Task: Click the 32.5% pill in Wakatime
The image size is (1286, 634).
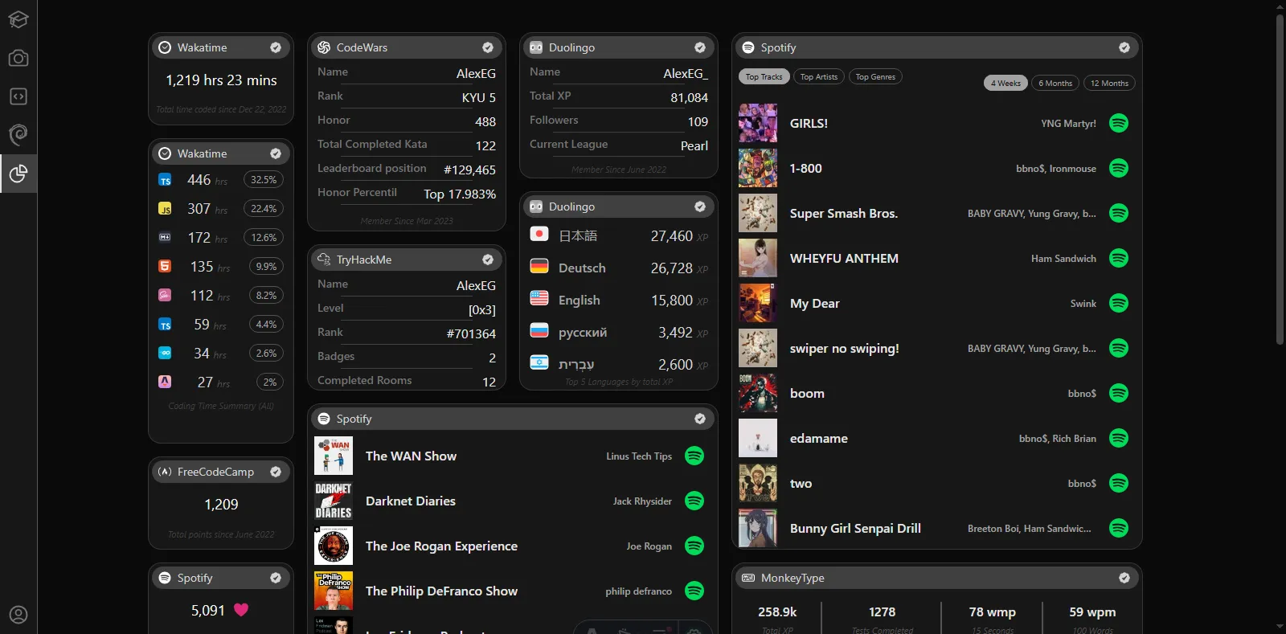Action: [264, 179]
